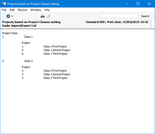Open the Window menu
The width and height of the screenshot is (155, 134).
pos(36,10)
